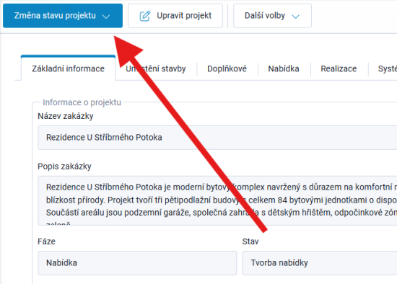Screen dimensions: 397x284
Task: Click the pencil edit icon in Upravit projekt
Action: click(145, 16)
